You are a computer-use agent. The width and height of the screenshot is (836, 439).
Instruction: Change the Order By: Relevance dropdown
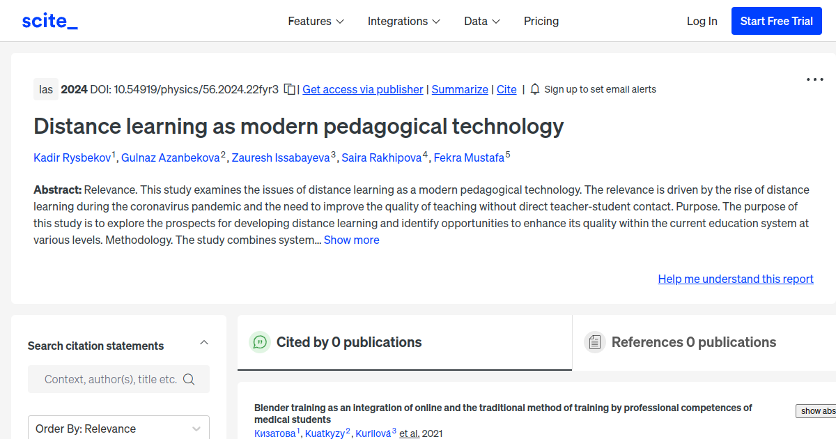[118, 428]
